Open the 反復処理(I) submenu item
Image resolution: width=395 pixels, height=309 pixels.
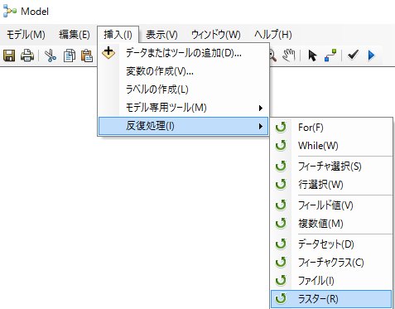[x=183, y=126]
